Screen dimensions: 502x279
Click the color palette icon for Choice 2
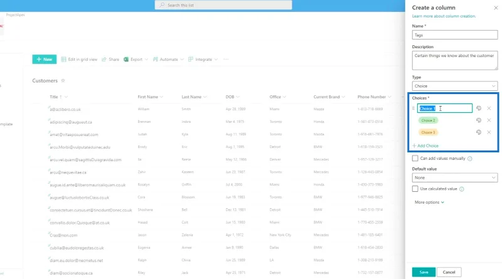[x=479, y=120]
